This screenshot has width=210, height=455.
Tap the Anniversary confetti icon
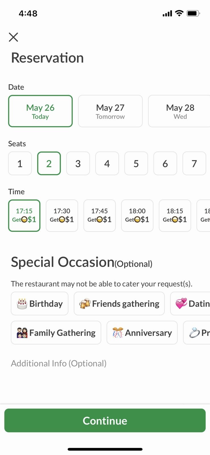(x=118, y=333)
